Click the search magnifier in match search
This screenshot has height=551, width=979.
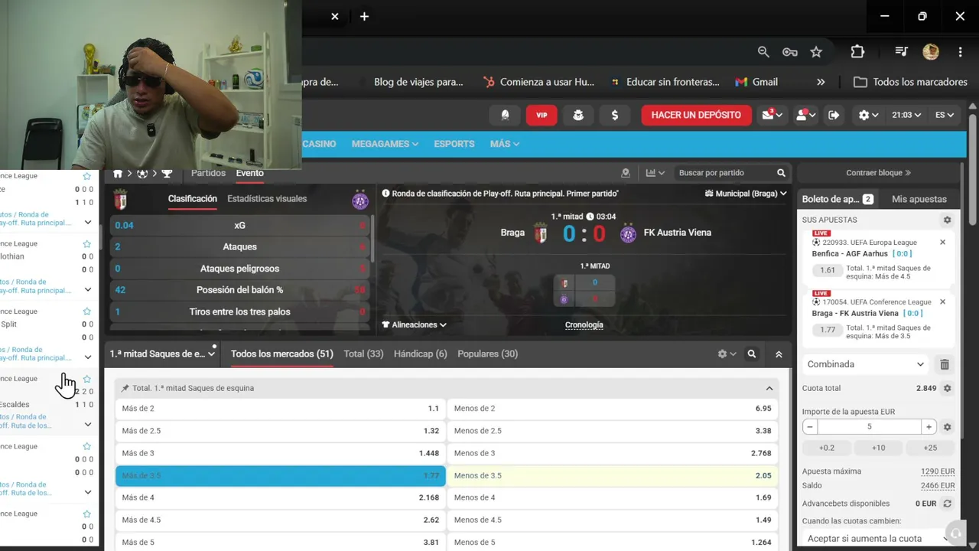(x=781, y=173)
